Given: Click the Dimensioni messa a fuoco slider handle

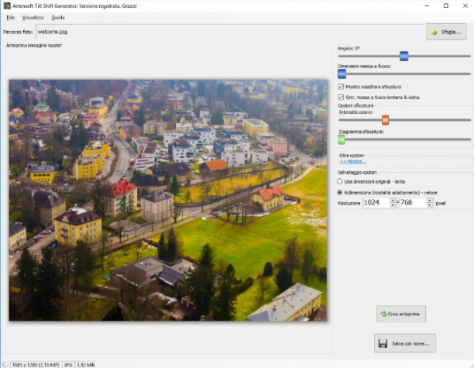Looking at the screenshot, I should point(342,74).
